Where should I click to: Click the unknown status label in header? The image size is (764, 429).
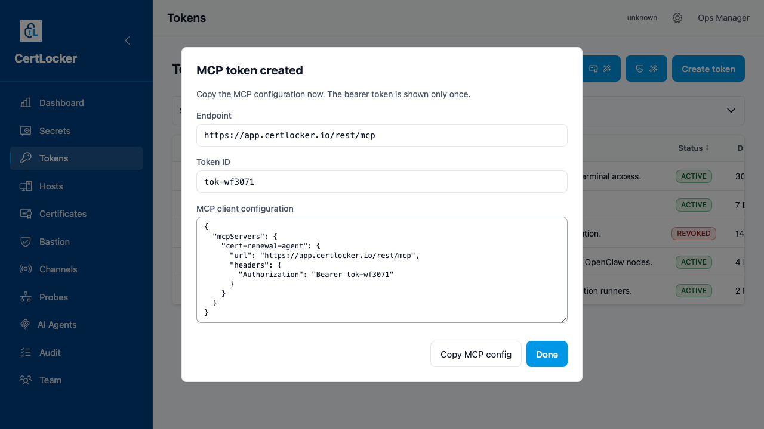[x=642, y=18]
